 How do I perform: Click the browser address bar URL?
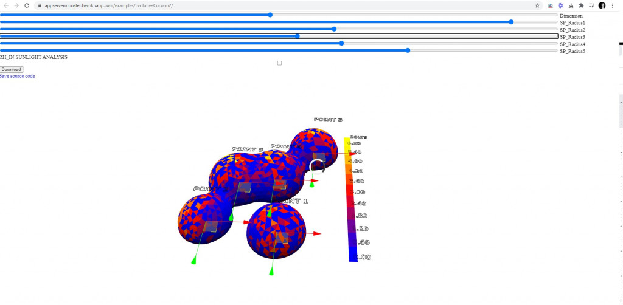pyautogui.click(x=110, y=5)
